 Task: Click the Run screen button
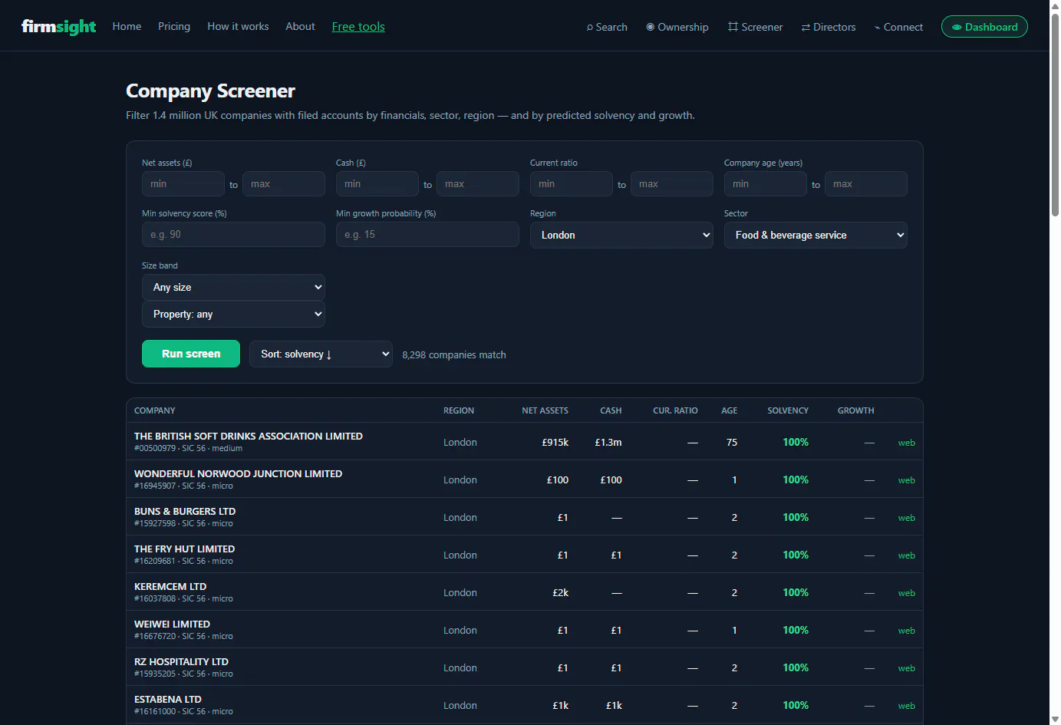[x=191, y=354]
